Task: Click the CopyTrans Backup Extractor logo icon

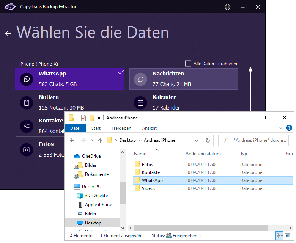Action: [10, 7]
